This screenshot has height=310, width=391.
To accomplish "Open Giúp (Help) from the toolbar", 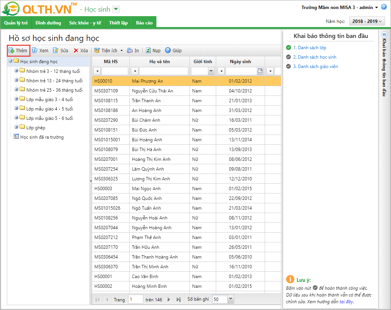I will pyautogui.click(x=168, y=50).
